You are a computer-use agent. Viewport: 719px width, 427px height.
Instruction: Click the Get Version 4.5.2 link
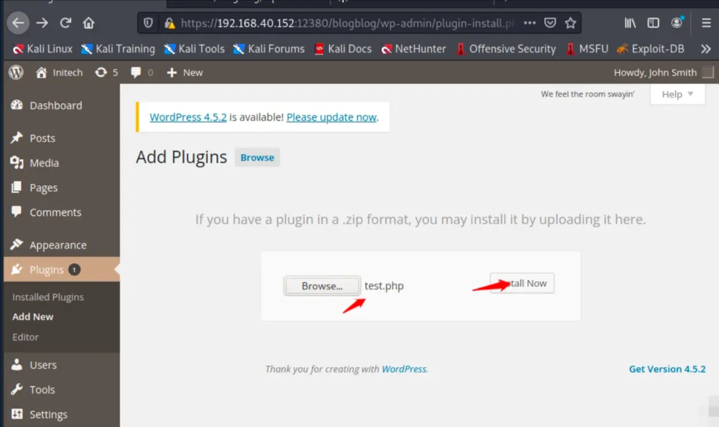(667, 369)
